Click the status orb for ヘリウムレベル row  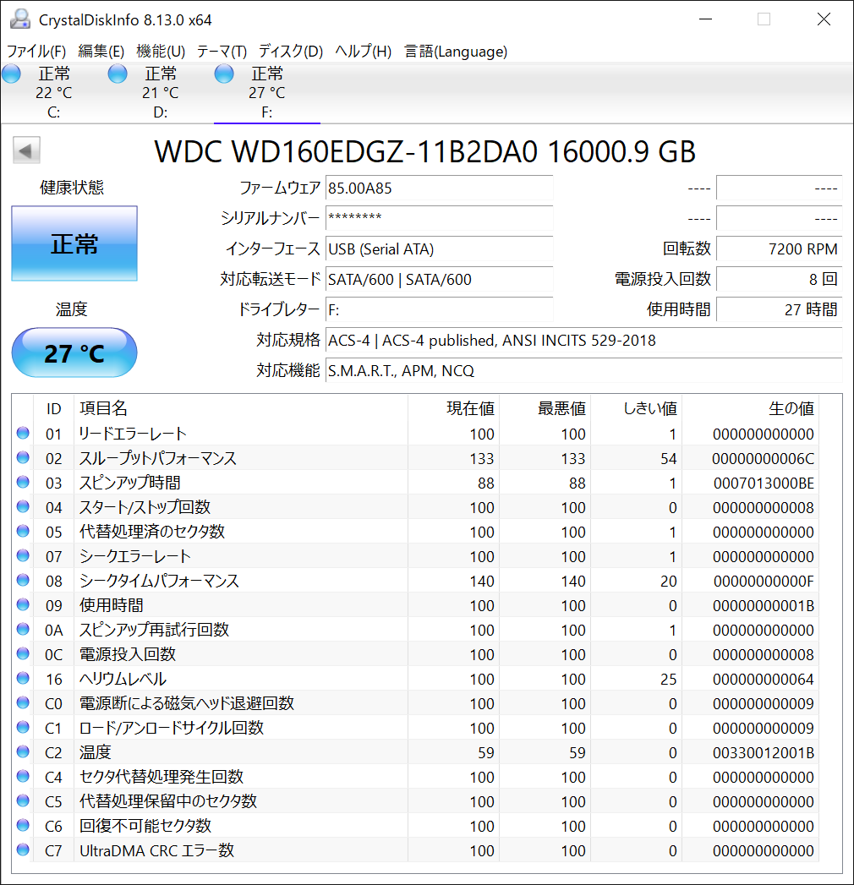click(23, 679)
